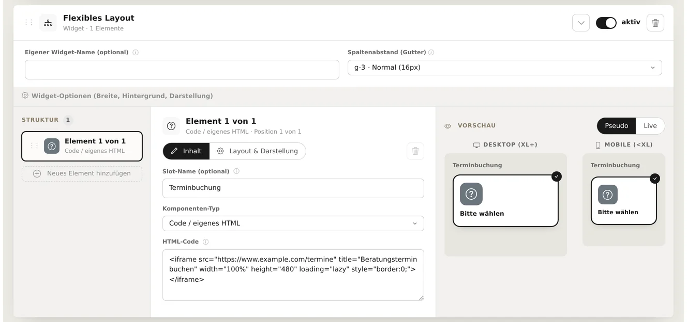The width and height of the screenshot is (687, 322).
Task: Open the Komponenten-Typ dropdown
Action: click(293, 223)
